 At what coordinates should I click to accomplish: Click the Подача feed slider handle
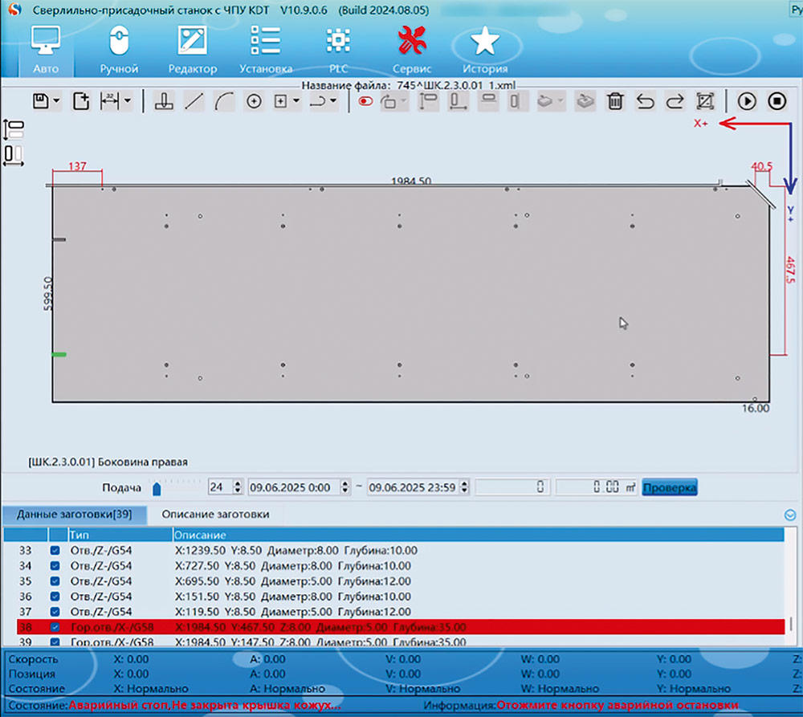[157, 488]
